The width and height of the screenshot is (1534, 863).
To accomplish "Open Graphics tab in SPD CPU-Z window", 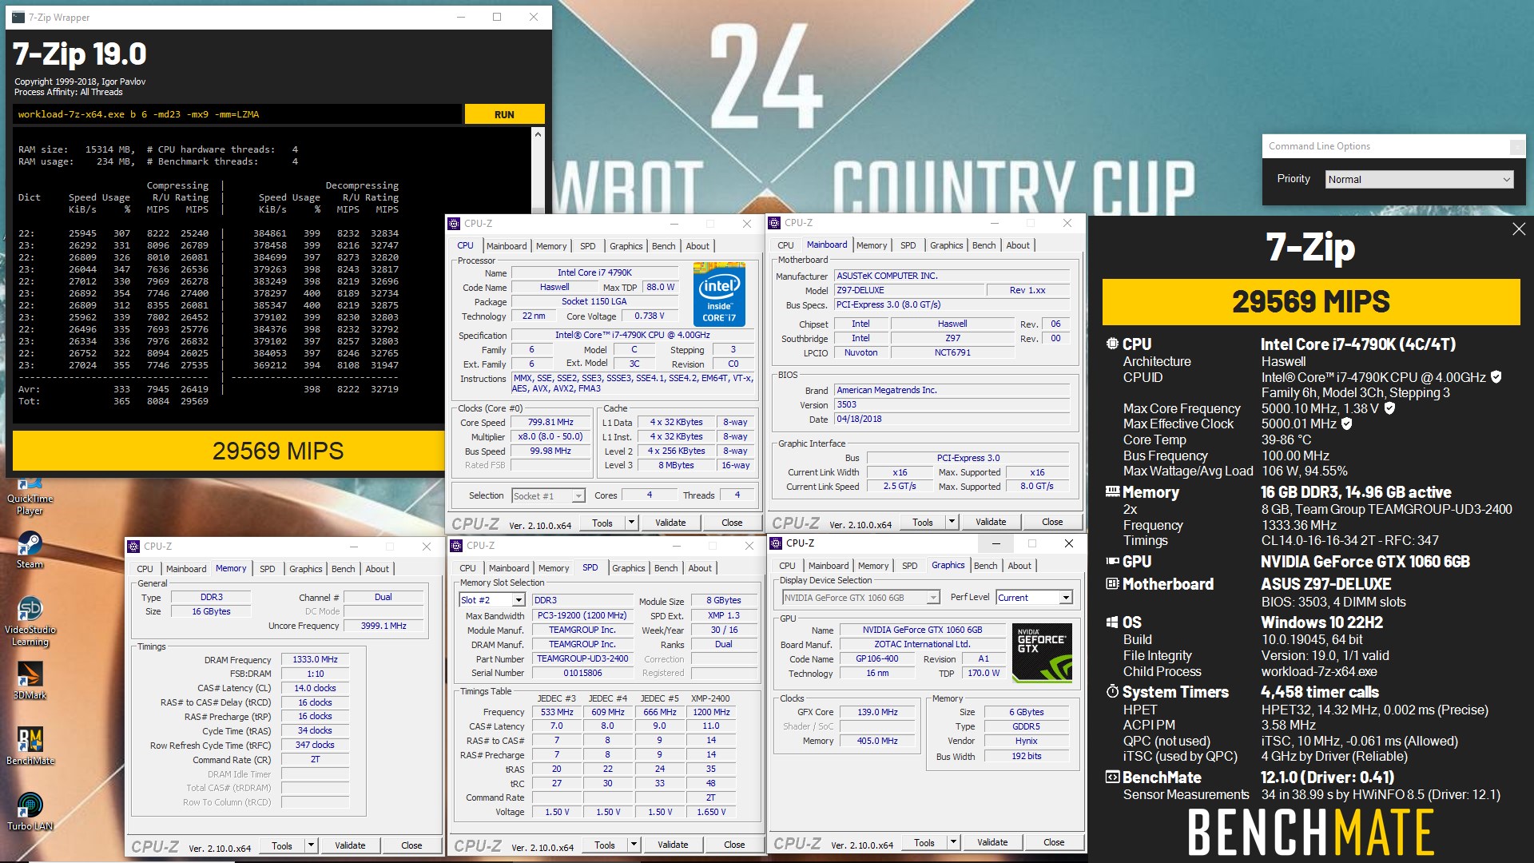I will pyautogui.click(x=628, y=568).
